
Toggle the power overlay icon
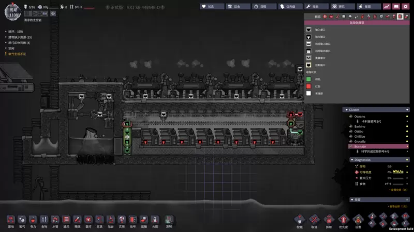(331, 16)
